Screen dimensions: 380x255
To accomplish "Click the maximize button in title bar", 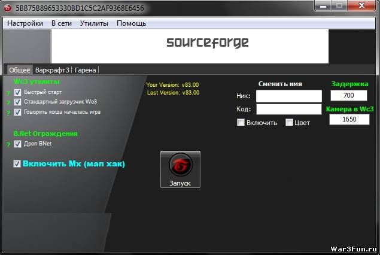I will (x=339, y=6).
